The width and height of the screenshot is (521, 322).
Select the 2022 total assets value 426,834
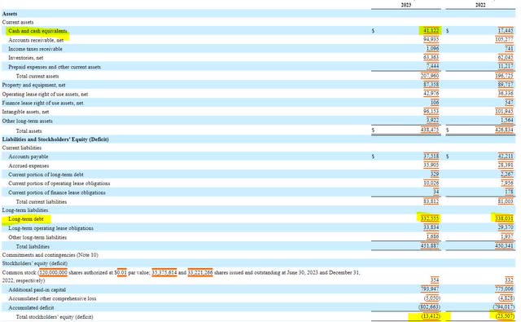point(504,130)
